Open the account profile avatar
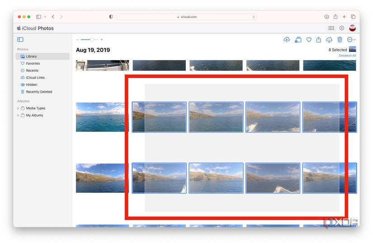The height and width of the screenshot is (243, 373). click(x=352, y=28)
